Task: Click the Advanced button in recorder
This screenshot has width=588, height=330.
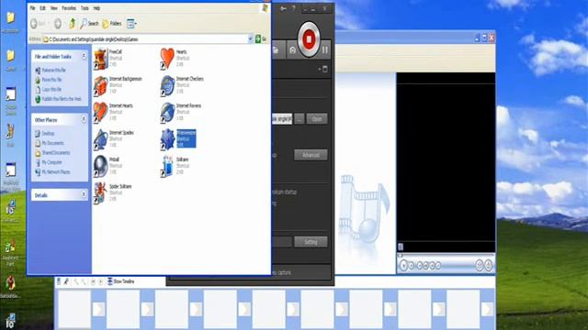Action: [x=311, y=155]
